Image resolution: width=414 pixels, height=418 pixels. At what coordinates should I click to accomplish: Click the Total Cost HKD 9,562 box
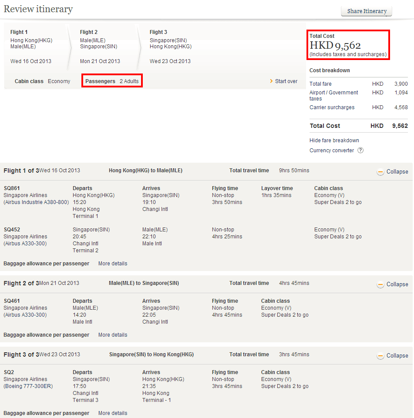[x=348, y=45]
